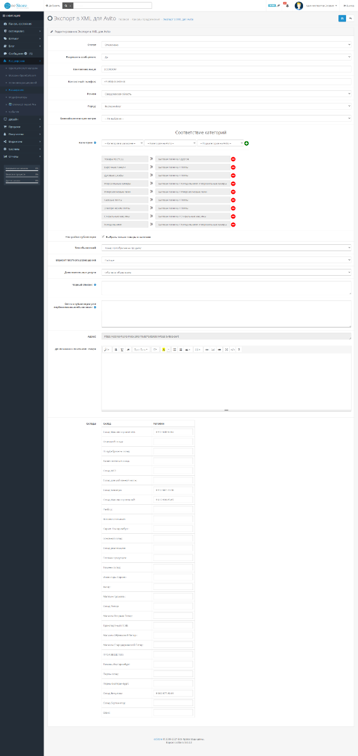The image size is (358, 756).
Task: Apply Underline in the description editor
Action: pos(122,349)
